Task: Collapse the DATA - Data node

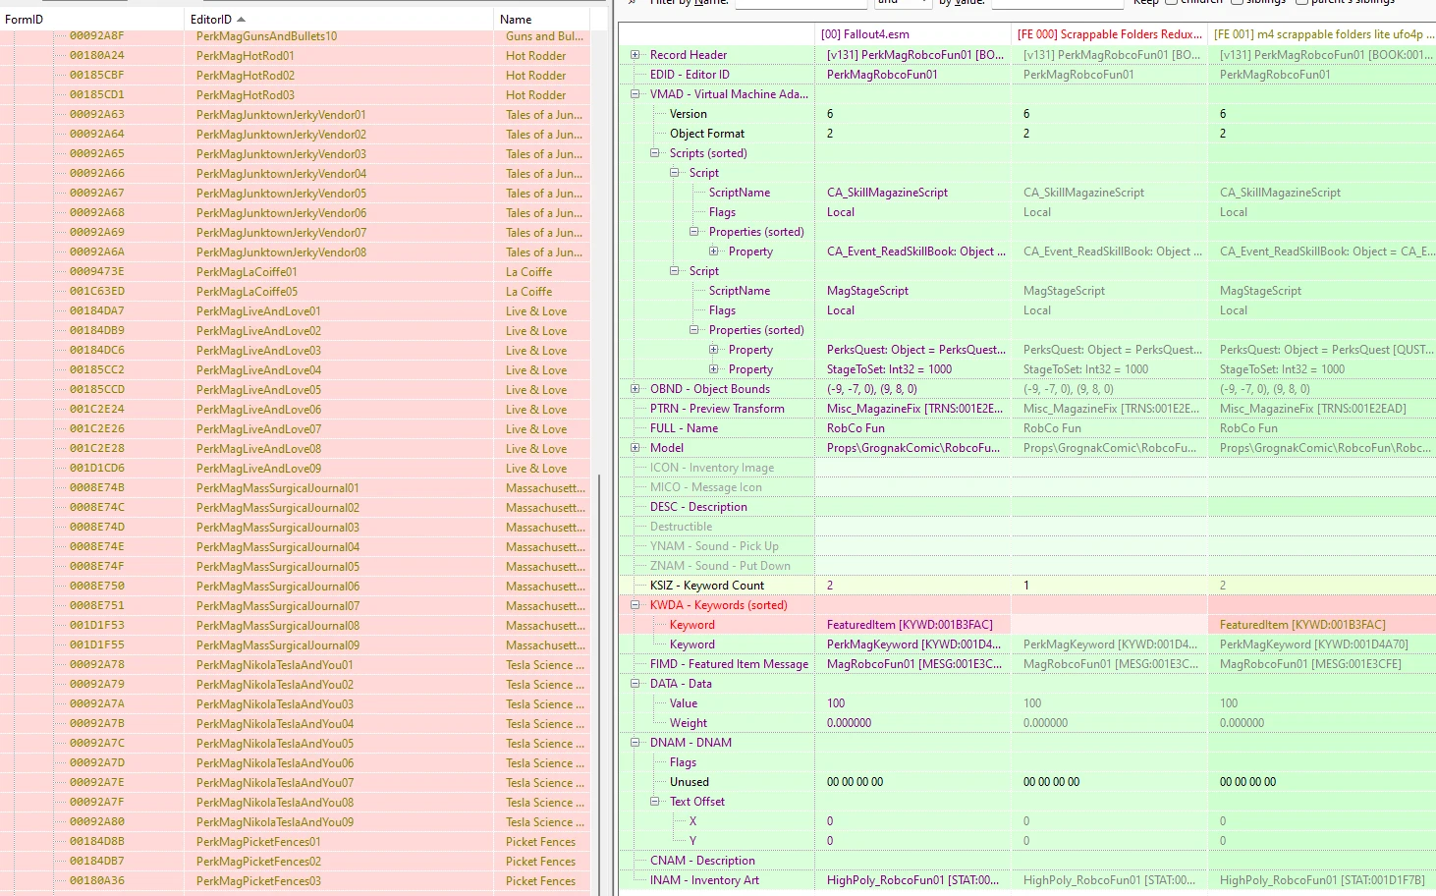Action: (x=635, y=684)
